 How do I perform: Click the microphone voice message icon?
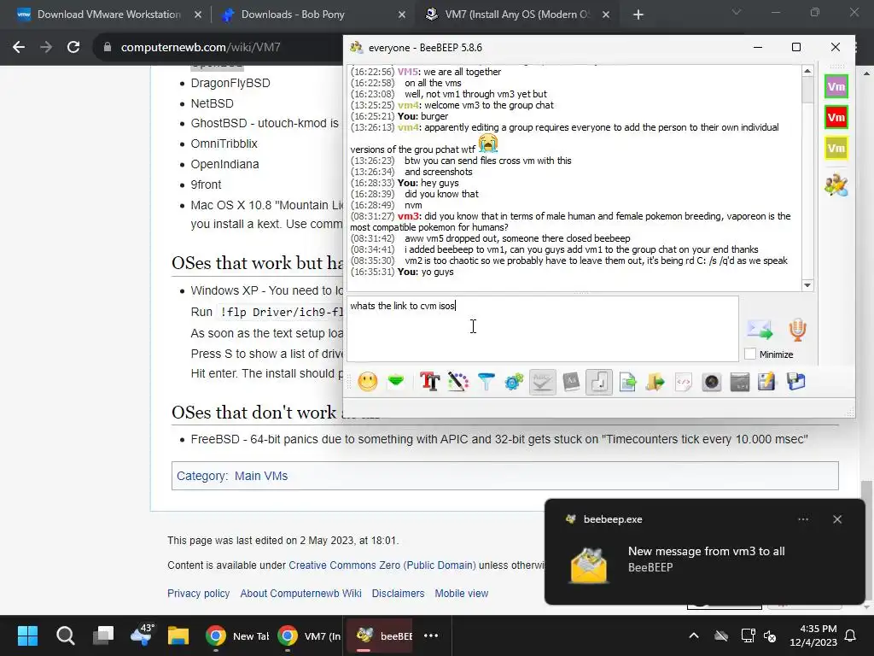coord(798,330)
